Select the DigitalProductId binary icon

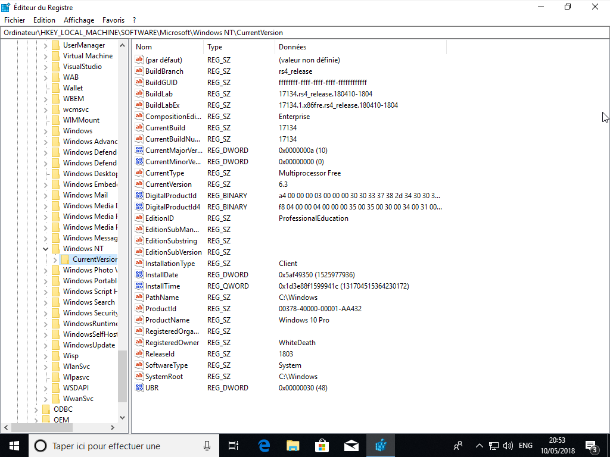139,195
